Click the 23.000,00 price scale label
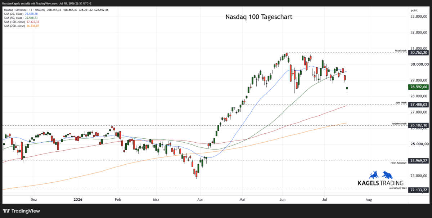 (x=419, y=176)
